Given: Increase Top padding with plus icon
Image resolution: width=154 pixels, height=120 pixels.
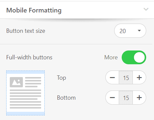Looking at the screenshot, I should pyautogui.click(x=139, y=77).
